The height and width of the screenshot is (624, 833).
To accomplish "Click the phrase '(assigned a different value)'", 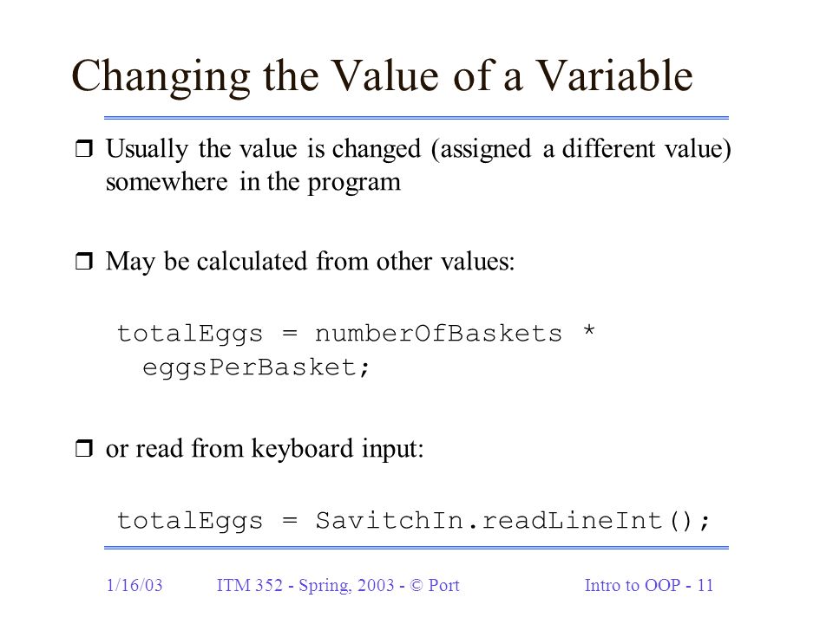I will 581,149.
